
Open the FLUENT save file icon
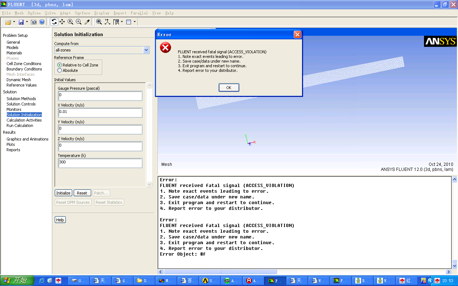(21, 22)
